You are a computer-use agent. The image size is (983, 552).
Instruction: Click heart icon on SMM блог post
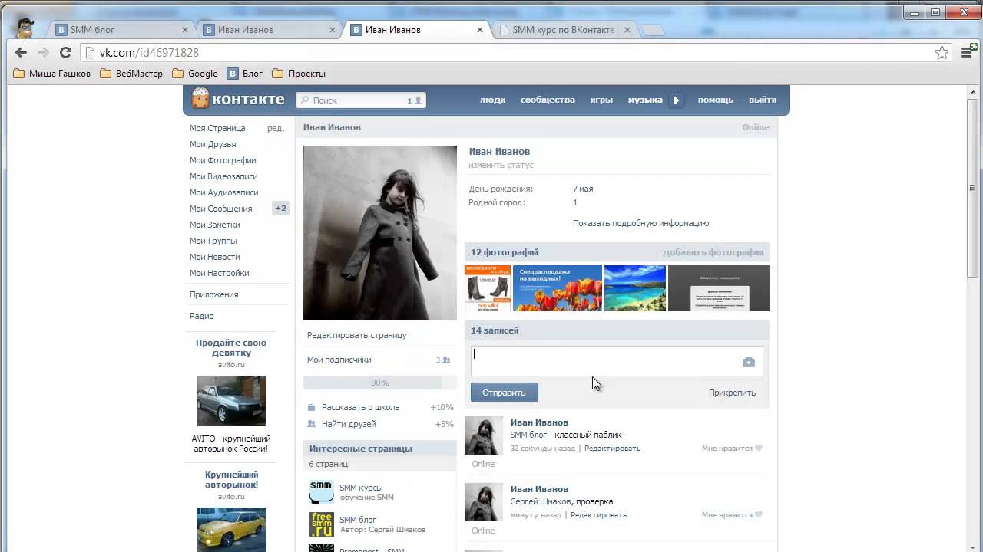(759, 449)
